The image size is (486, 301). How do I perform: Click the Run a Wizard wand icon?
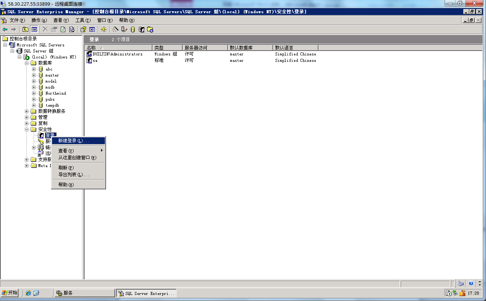(x=115, y=29)
